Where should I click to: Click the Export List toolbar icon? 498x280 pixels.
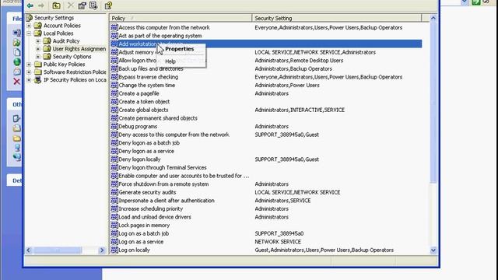tap(93, 5)
